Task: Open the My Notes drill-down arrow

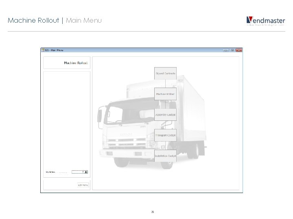Action: pyautogui.click(x=86, y=172)
